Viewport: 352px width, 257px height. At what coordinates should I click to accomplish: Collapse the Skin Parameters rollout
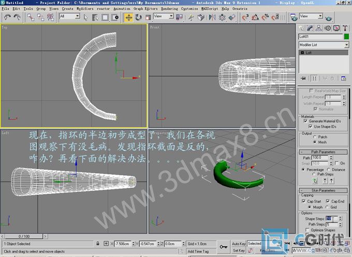[x=324, y=190]
